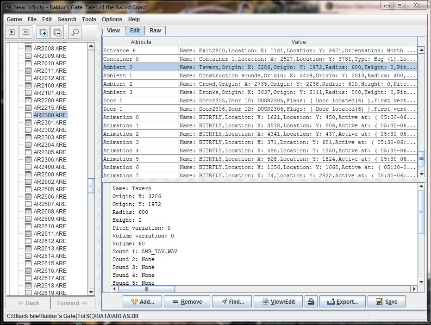This screenshot has width=431, height=325.
Task: Select AR2306.ARE in the resource tree
Action: [x=50, y=159]
